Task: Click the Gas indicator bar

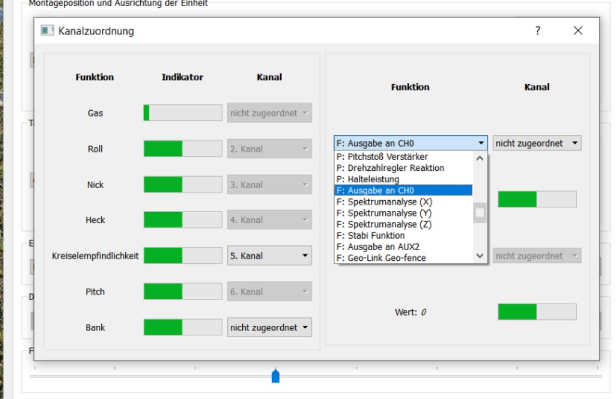Action: tap(182, 113)
